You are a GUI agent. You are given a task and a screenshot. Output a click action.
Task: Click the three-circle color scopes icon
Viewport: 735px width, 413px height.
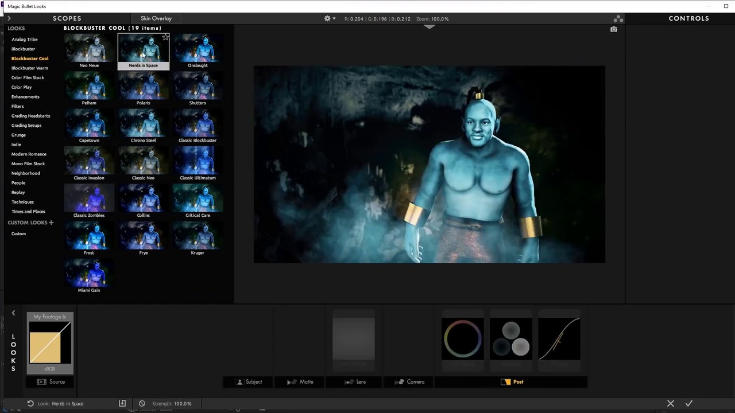point(618,19)
